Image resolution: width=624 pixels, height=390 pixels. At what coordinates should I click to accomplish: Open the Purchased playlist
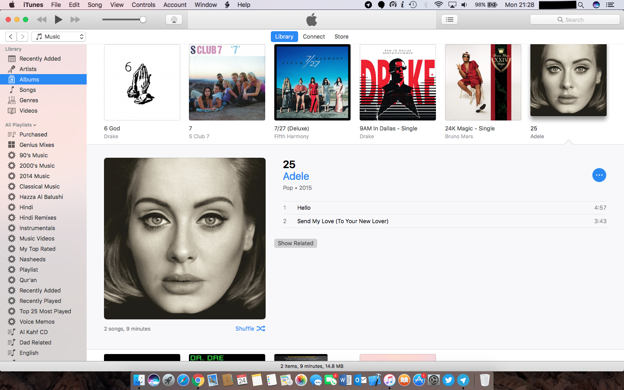pyautogui.click(x=43, y=134)
